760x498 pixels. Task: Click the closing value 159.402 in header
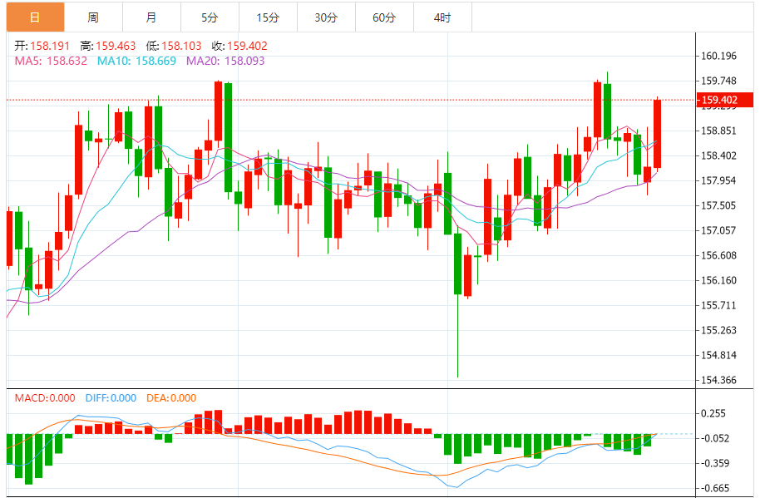point(247,46)
